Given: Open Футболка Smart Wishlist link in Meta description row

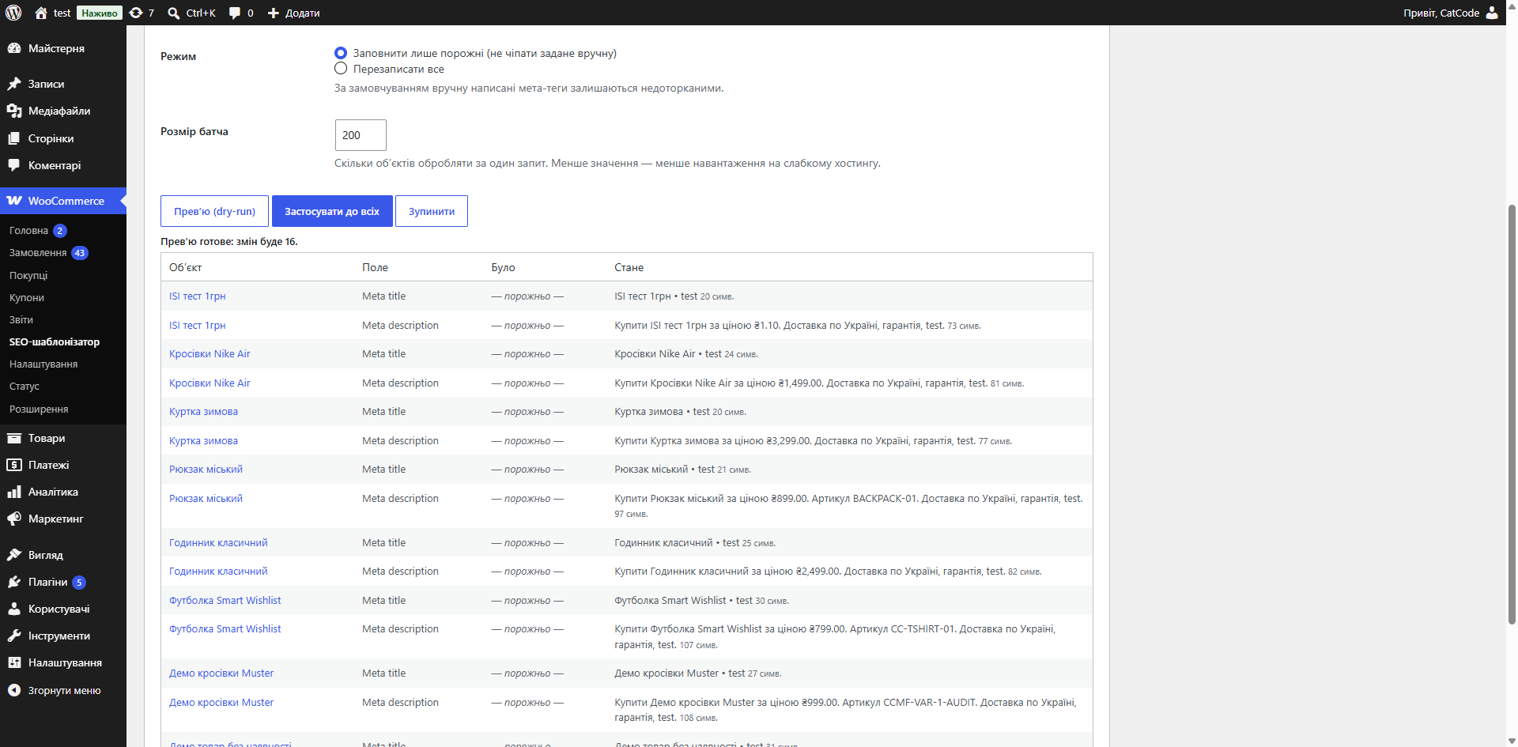Looking at the screenshot, I should coord(225,629).
